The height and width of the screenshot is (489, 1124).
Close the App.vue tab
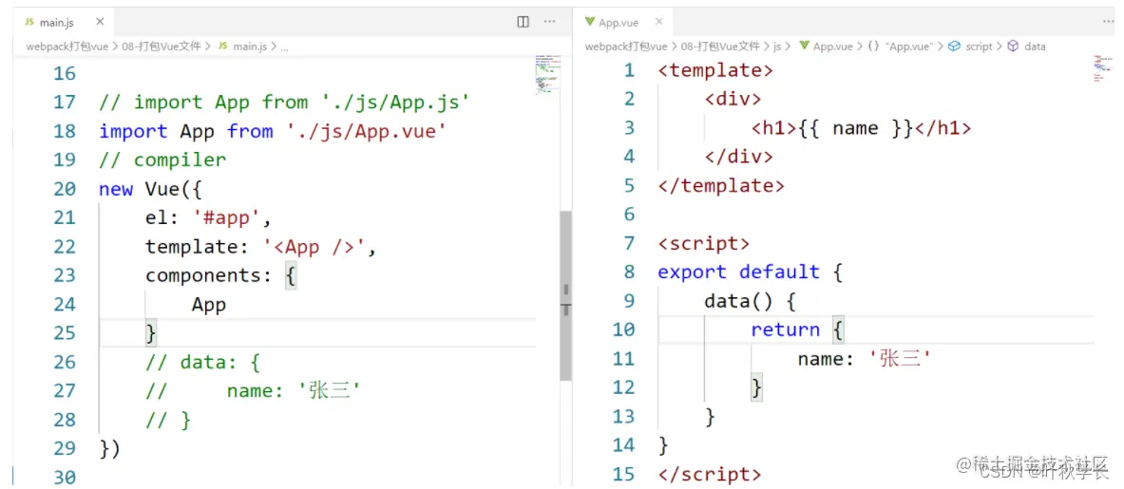pyautogui.click(x=658, y=22)
